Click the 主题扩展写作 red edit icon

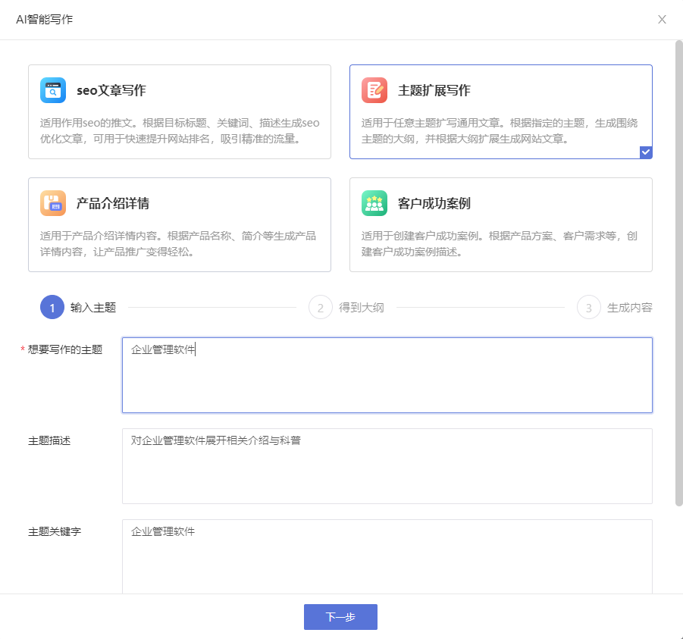click(x=374, y=90)
